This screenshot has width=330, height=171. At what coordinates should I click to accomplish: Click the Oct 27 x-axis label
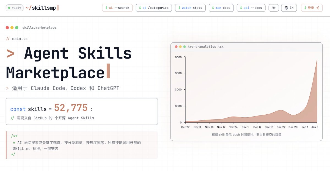click(x=185, y=127)
